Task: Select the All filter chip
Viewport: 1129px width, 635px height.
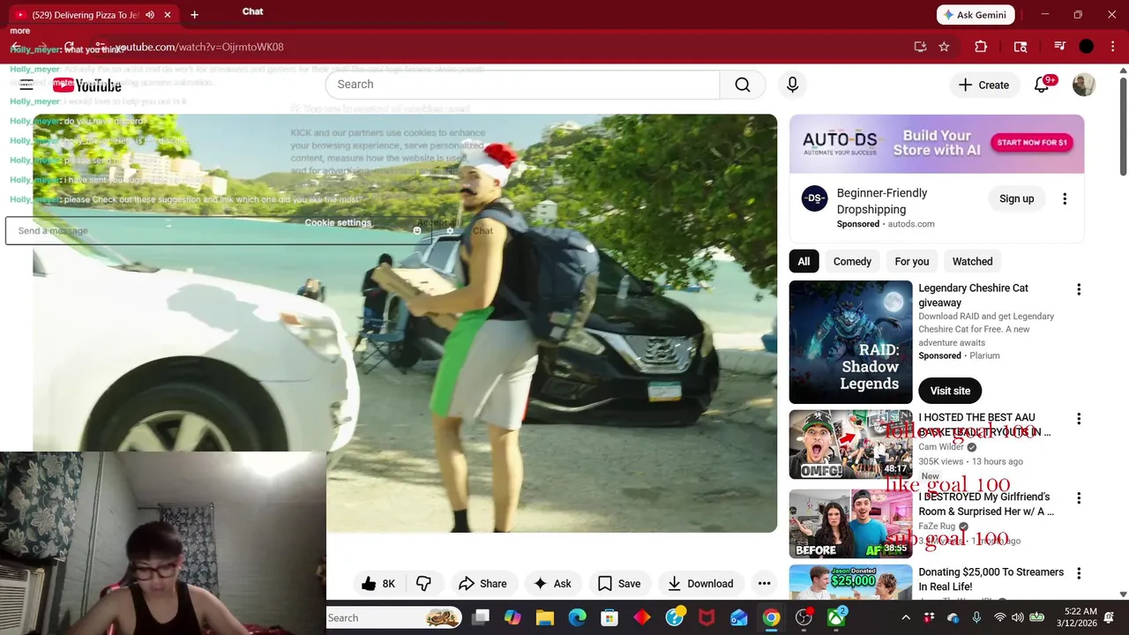Action: tap(804, 262)
